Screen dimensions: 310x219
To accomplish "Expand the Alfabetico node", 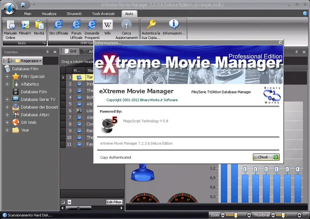I will click(7, 84).
